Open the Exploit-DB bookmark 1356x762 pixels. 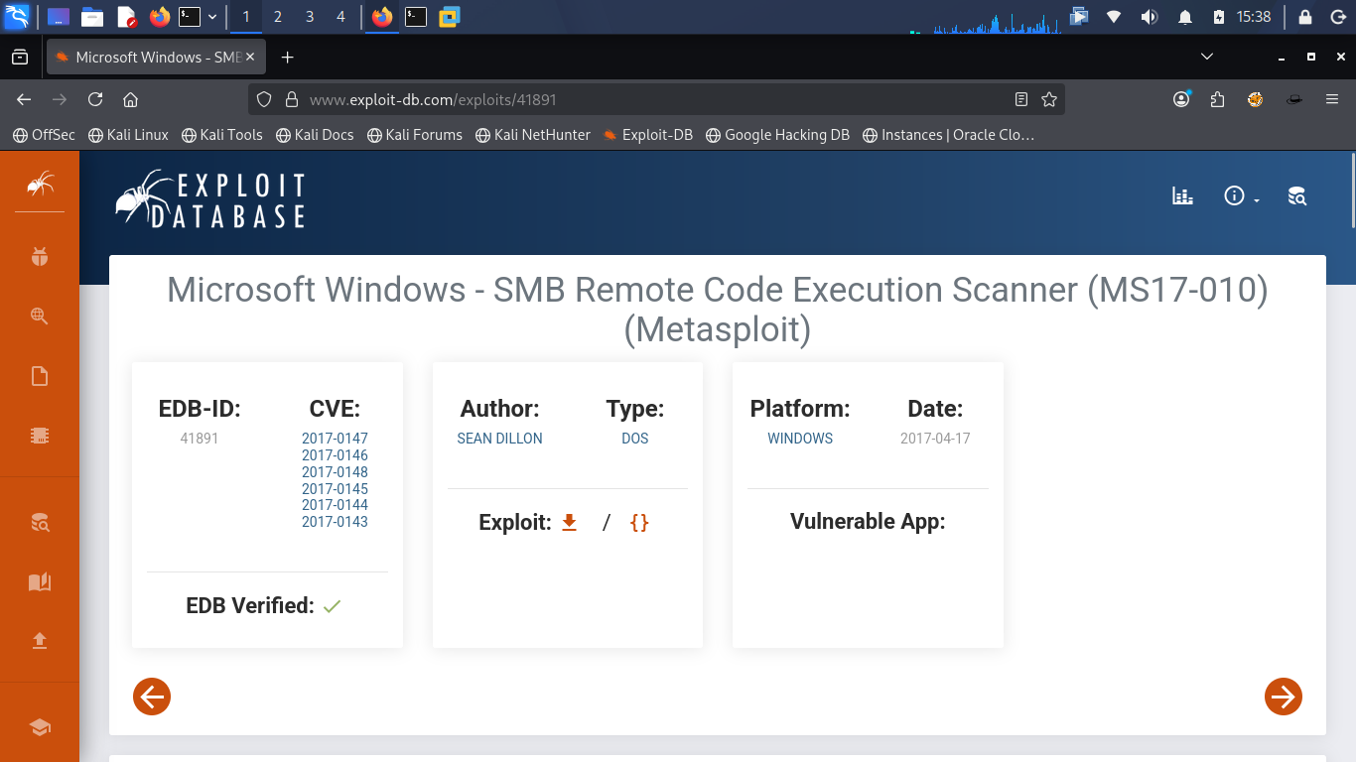[x=648, y=135]
